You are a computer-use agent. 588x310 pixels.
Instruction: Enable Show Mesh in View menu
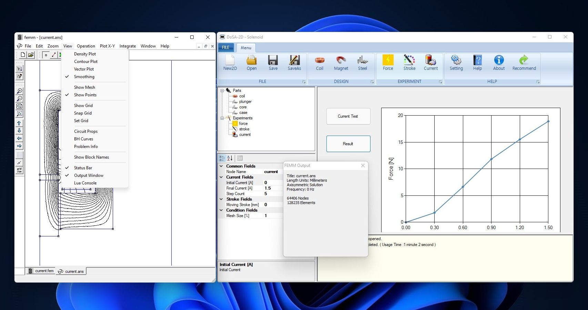(95, 87)
